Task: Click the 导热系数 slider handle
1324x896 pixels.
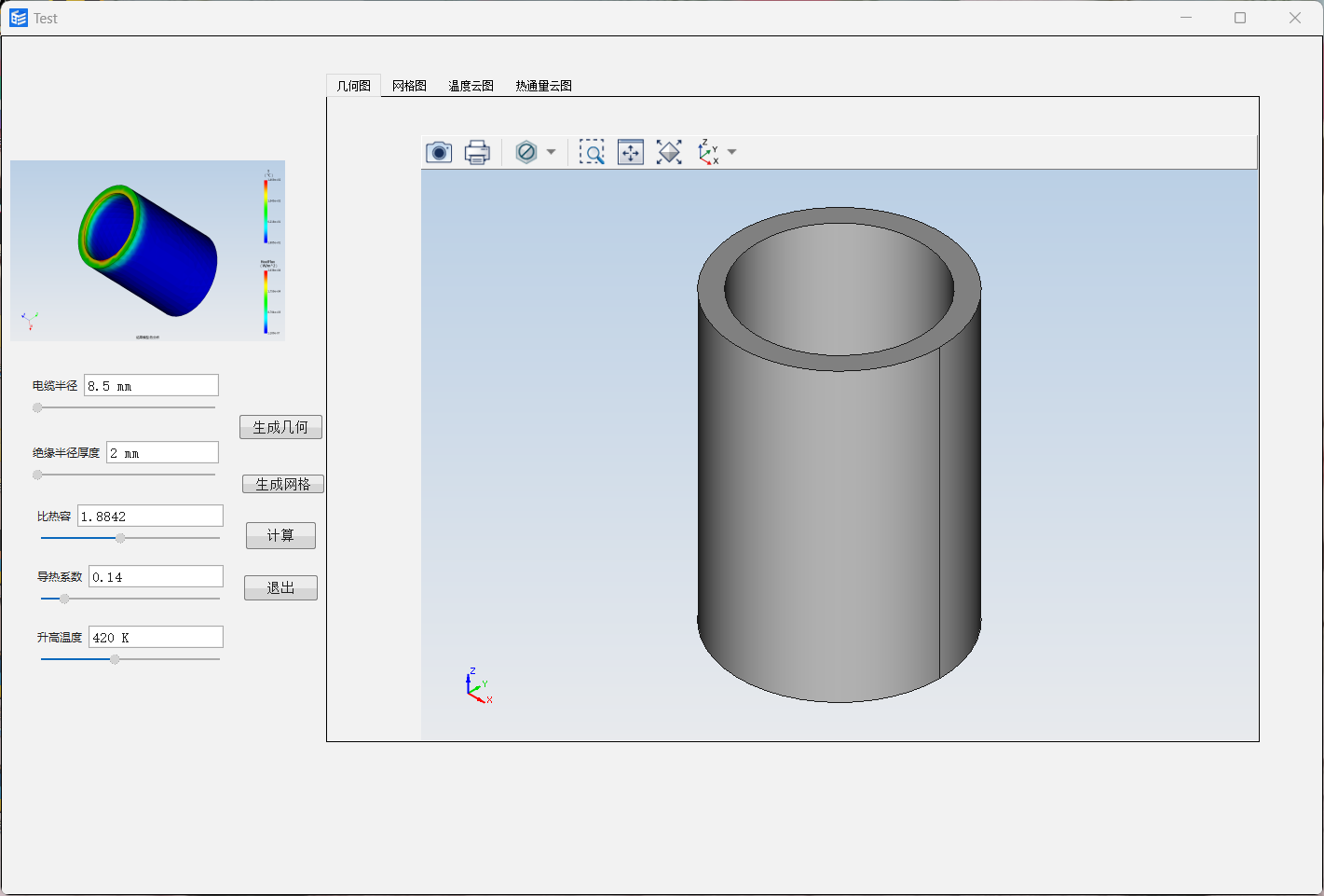Action: click(64, 599)
